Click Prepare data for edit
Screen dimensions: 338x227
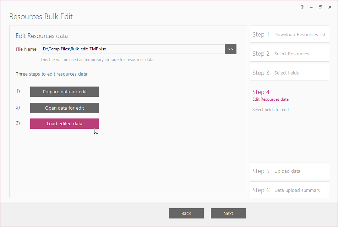tap(65, 92)
